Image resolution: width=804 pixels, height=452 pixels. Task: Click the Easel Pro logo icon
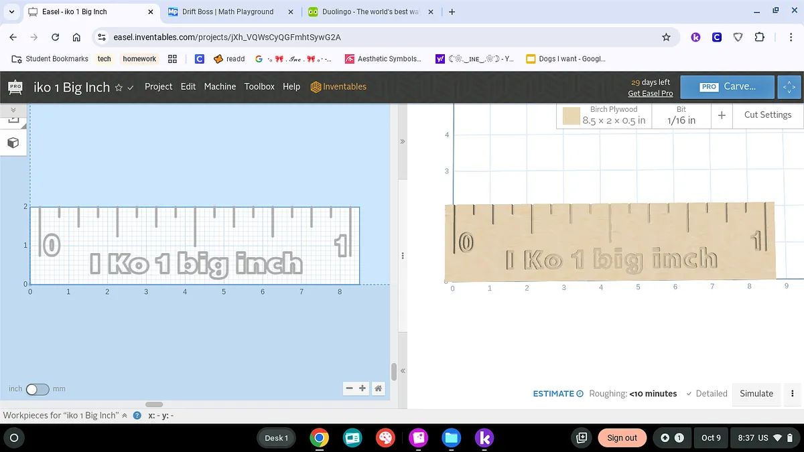15,87
